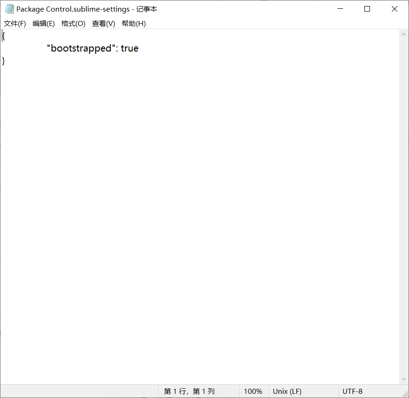
Task: Click the window title text Package Control.sublime-settings
Action: pos(73,9)
